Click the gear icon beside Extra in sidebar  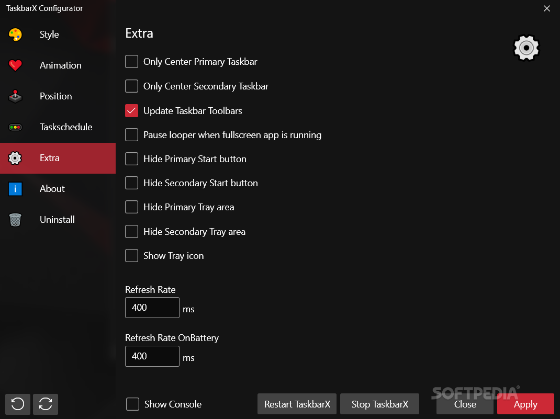pos(15,158)
